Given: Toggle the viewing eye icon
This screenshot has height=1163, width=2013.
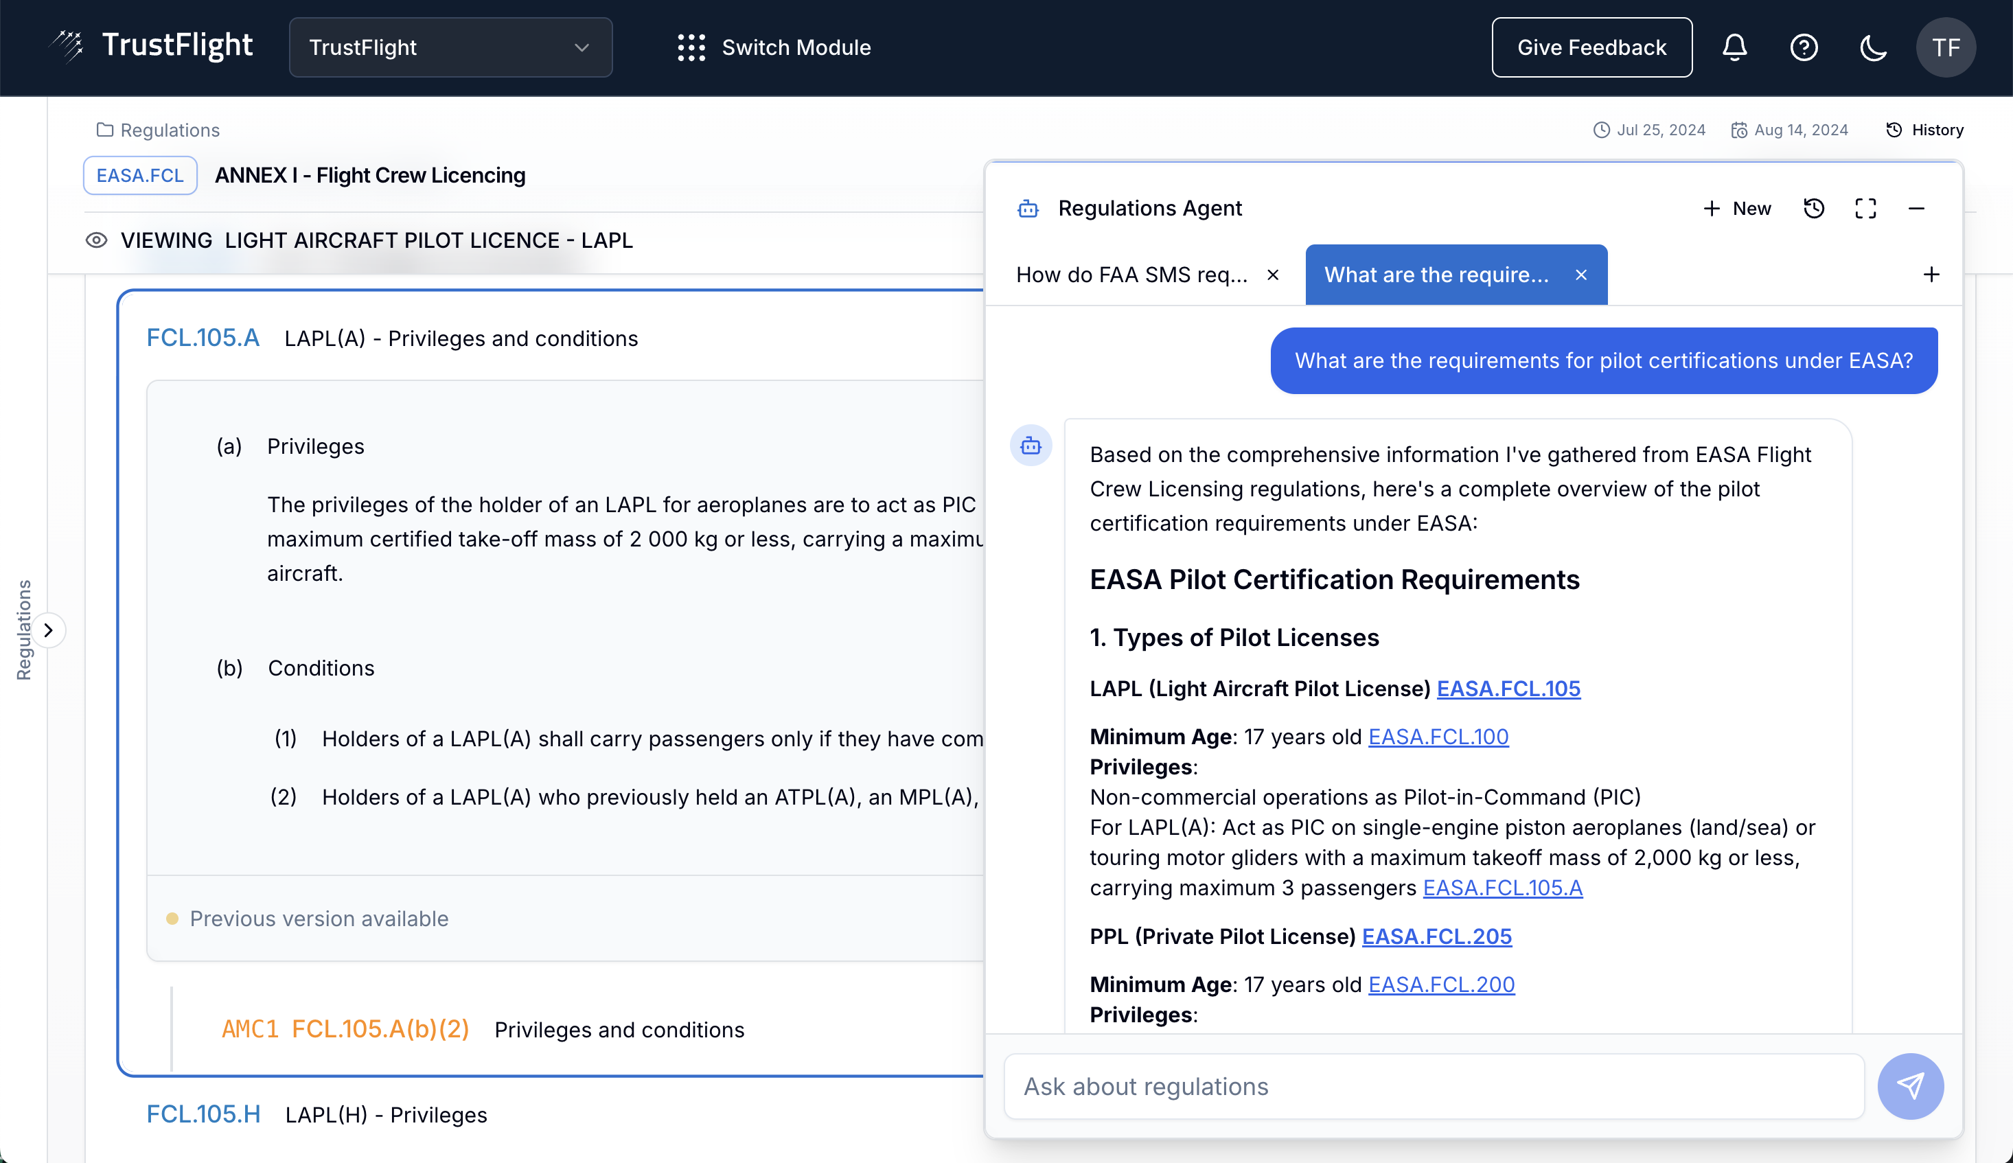Looking at the screenshot, I should 97,240.
